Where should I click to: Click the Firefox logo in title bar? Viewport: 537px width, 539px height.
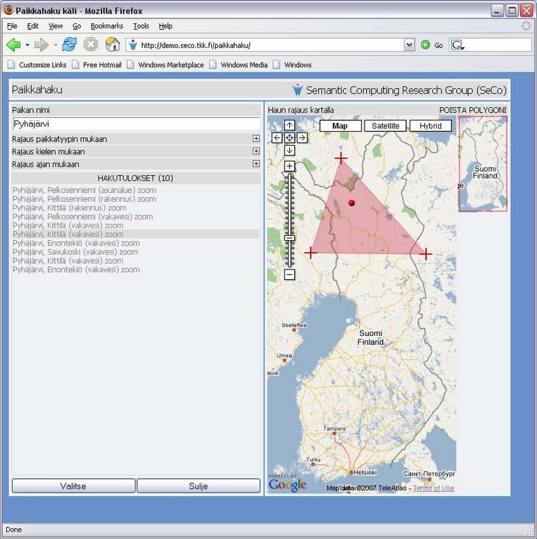coord(8,10)
